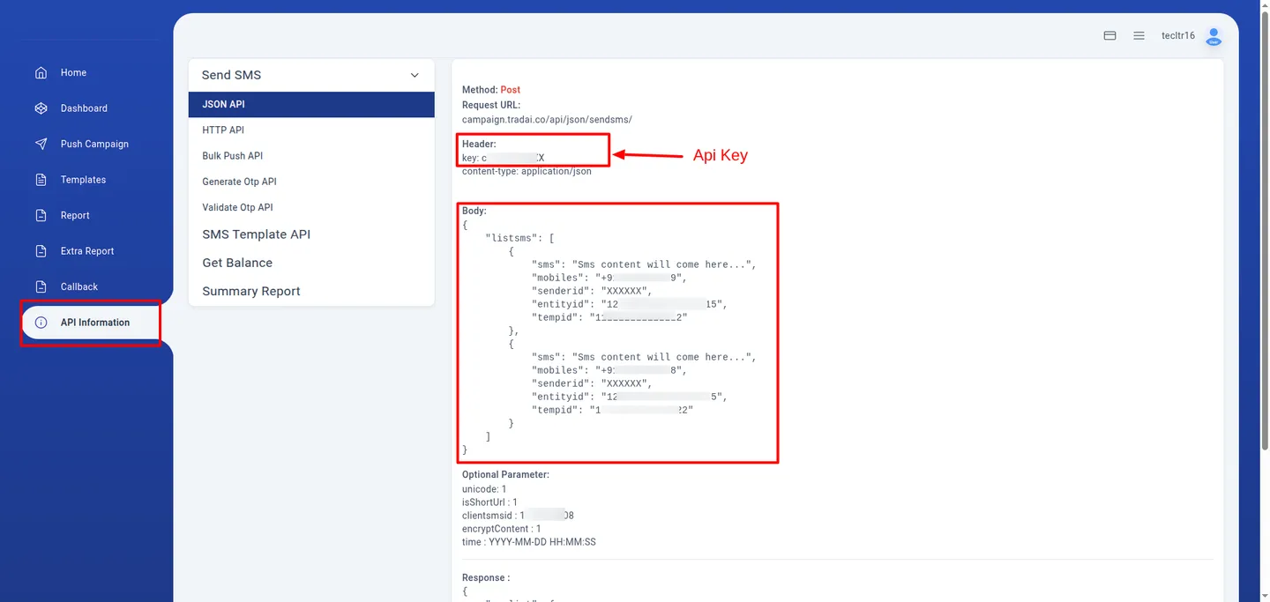Viewport: 1270px width, 602px height.
Task: Click the encryptContent : 1 parameter
Action: pyautogui.click(x=502, y=529)
